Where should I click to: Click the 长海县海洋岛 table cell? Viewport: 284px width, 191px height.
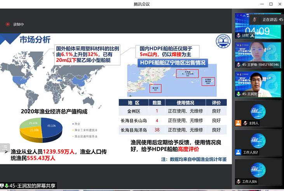[134, 130]
